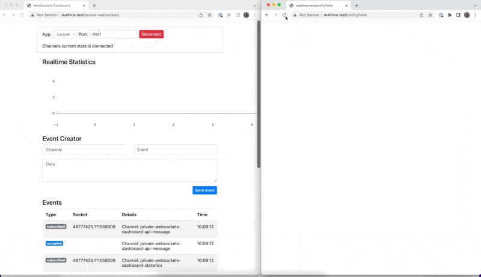Click the Details column header
Screen dimensions: 481x277
coord(129,215)
